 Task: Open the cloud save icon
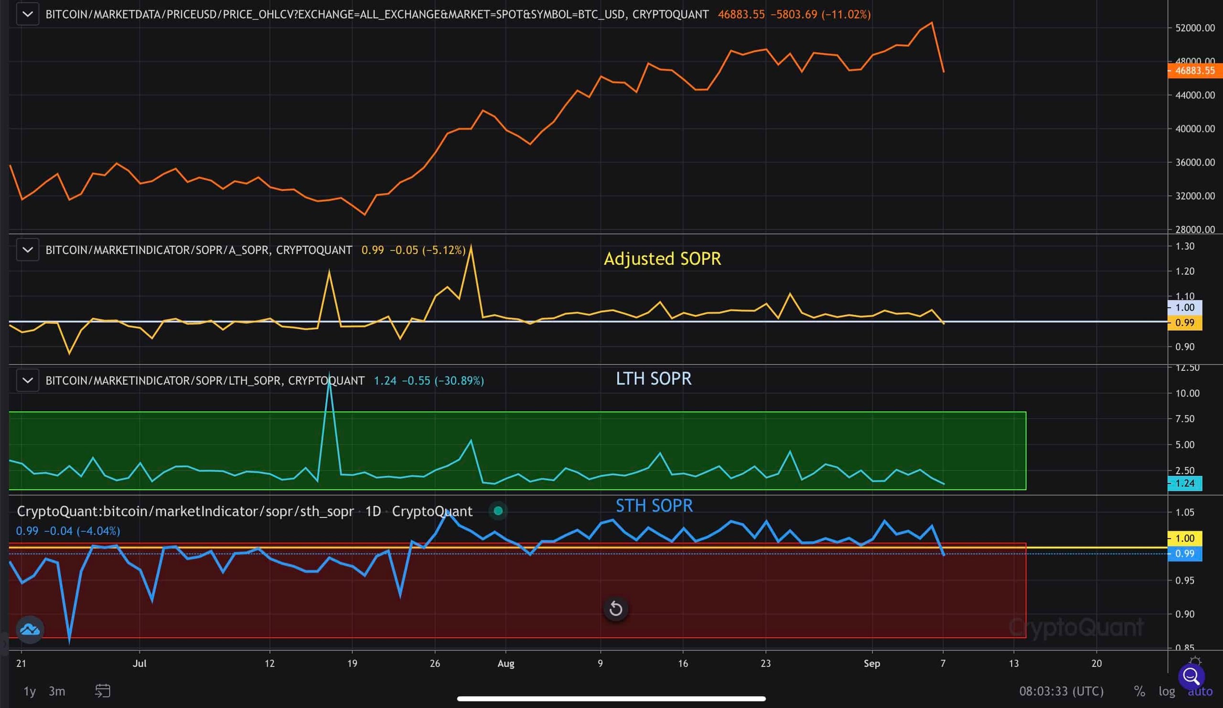(30, 629)
